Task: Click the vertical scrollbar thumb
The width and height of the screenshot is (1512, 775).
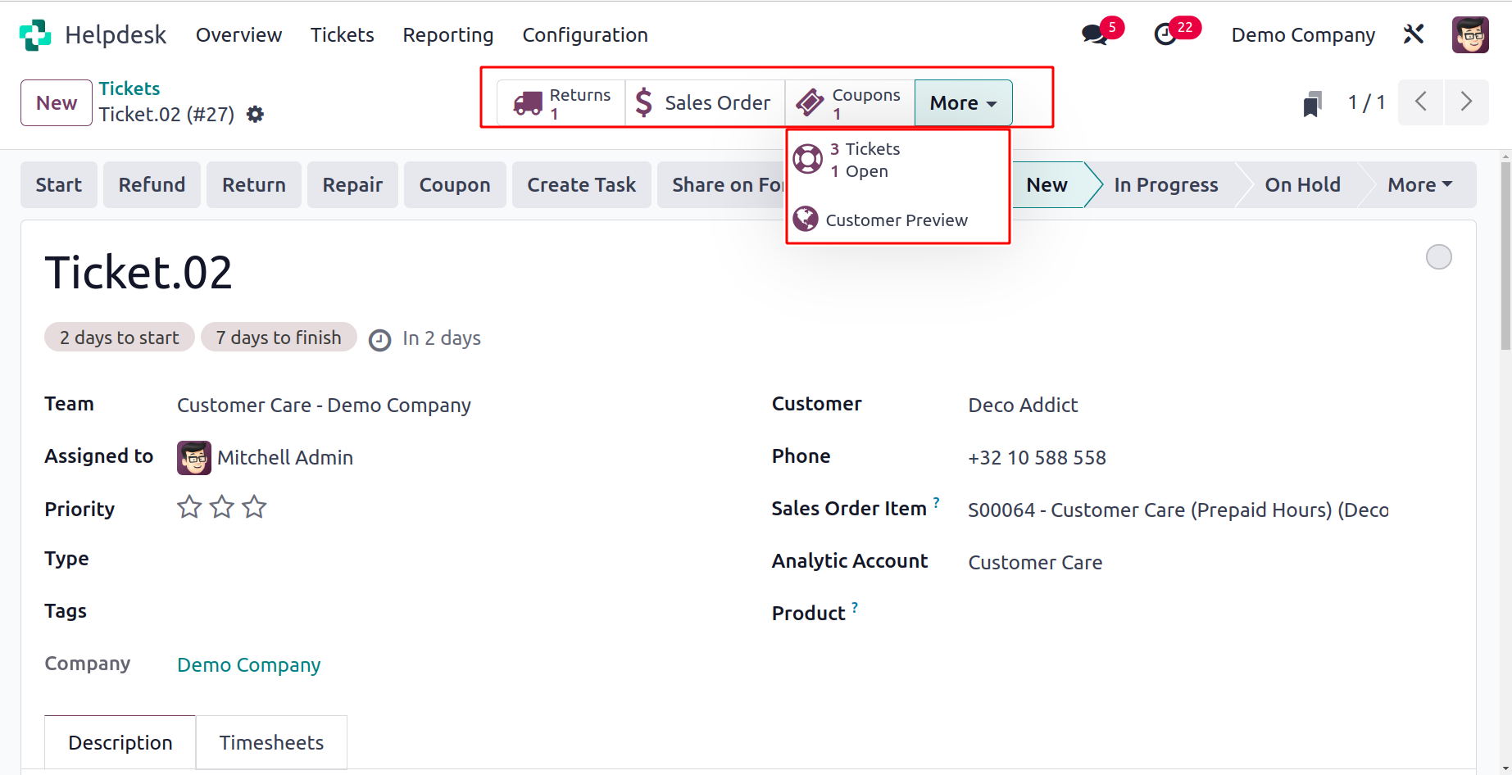Action: pos(1505,256)
